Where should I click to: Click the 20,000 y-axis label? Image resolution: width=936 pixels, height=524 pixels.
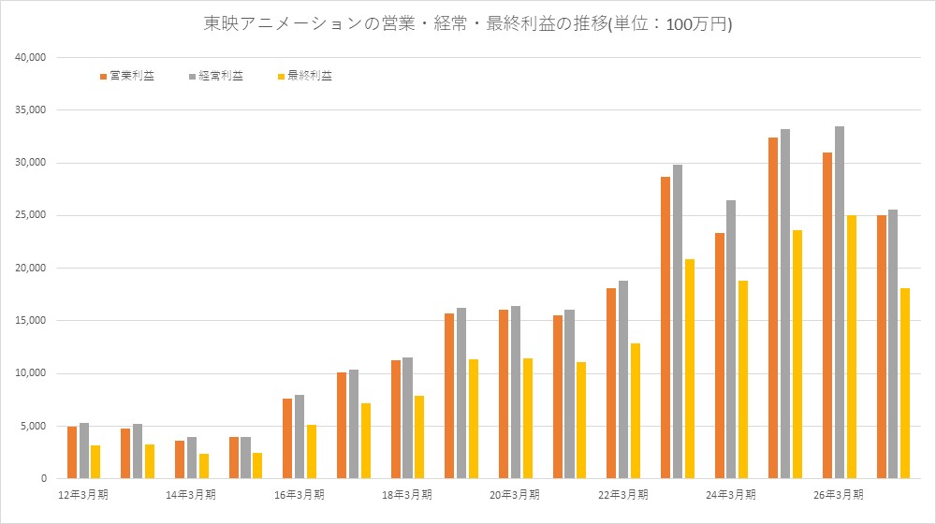pyautogui.click(x=31, y=268)
